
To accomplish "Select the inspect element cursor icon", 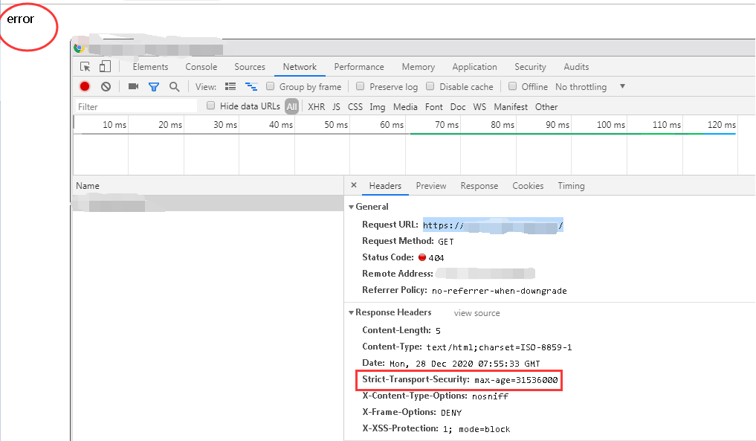I will 85,66.
